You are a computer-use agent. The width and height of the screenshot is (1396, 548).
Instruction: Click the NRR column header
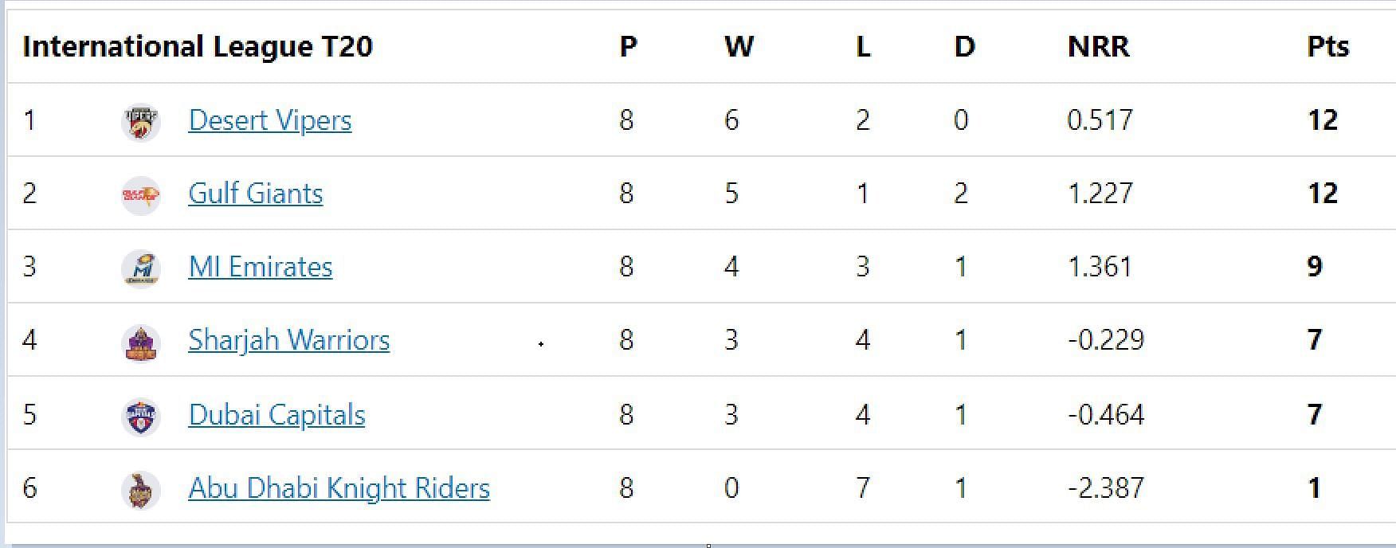pos(1099,46)
